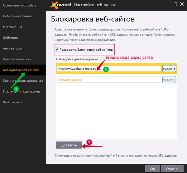Click the description paragraph starting "Avast также позволяет"
This screenshot has width=187, height=173.
pos(115,34)
